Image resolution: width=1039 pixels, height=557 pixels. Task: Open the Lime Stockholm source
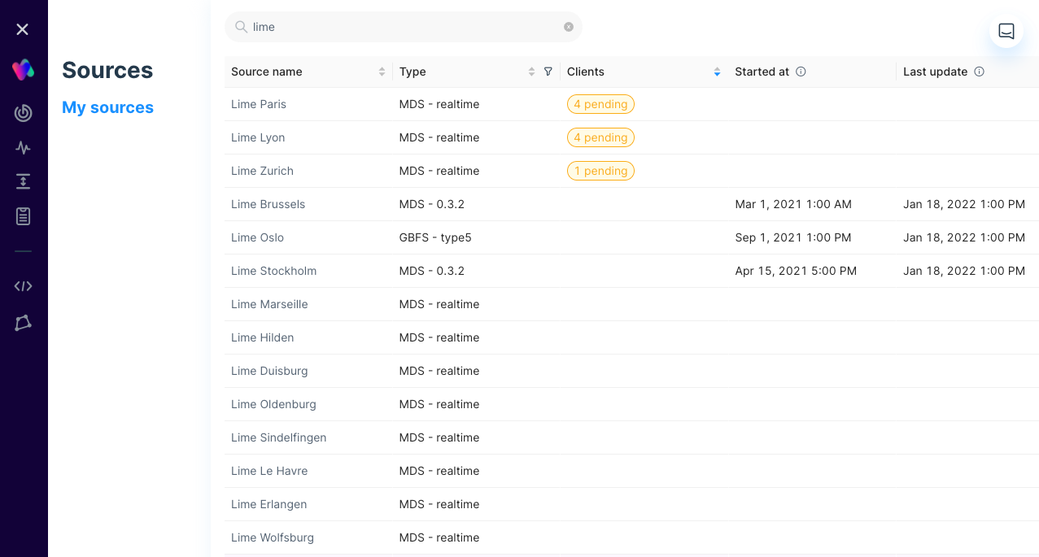273,271
